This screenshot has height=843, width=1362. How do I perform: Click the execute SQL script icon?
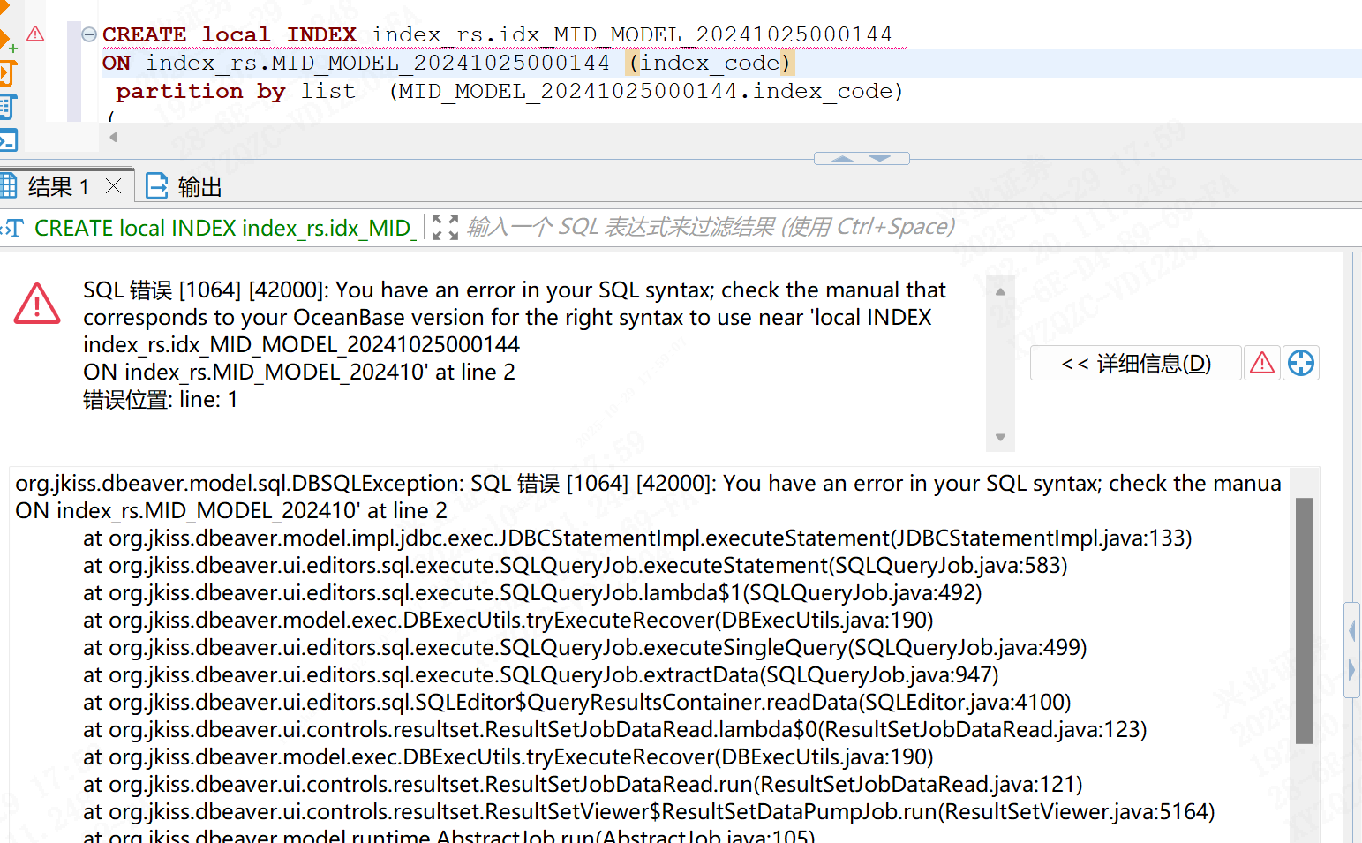click(6, 73)
